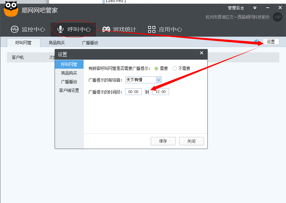
Task: Click the owl logo of 顺网网吧管家
Action: tap(11, 9)
